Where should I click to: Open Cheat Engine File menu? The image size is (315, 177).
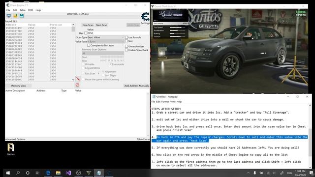pos(8,10)
